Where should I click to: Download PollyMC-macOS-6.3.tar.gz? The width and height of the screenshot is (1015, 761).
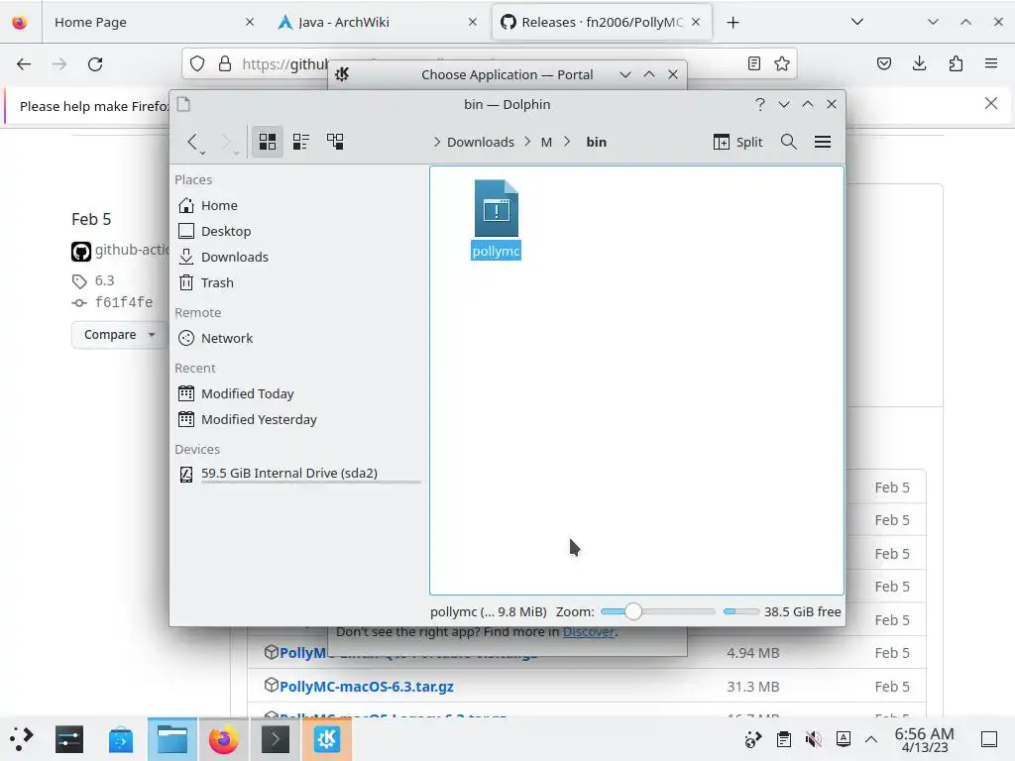(367, 687)
